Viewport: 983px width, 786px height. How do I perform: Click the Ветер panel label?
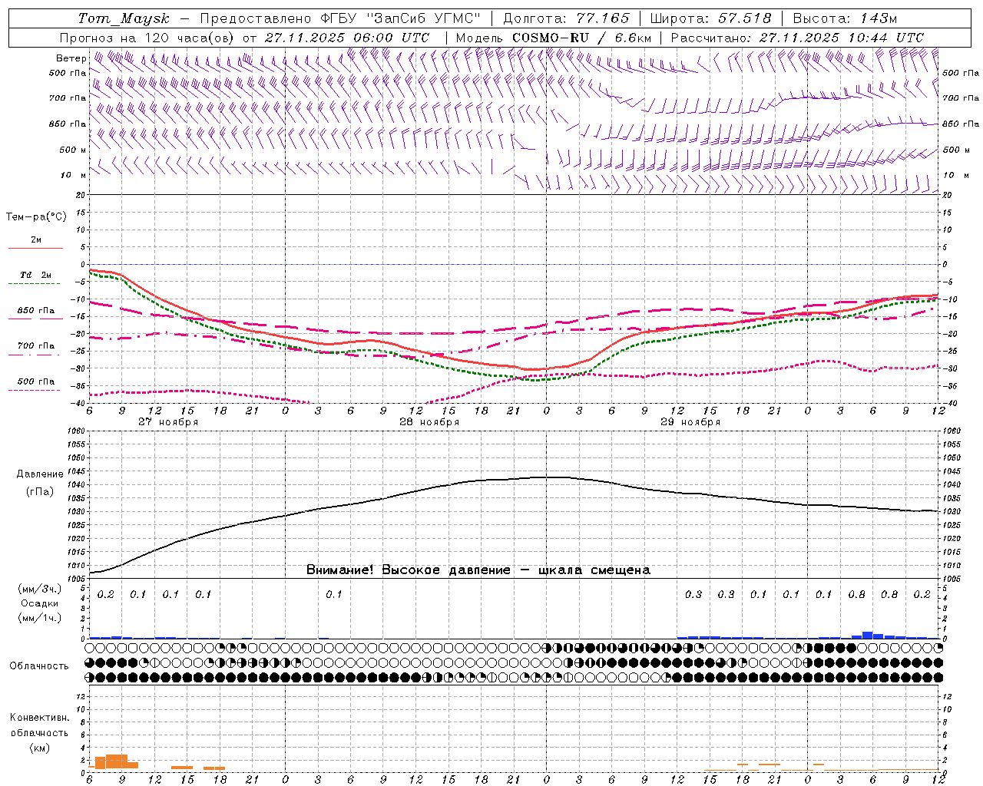point(71,58)
